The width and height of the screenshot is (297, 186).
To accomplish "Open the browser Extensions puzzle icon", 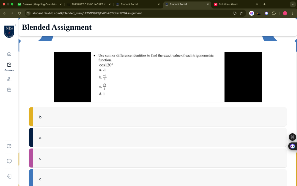I will click(274, 13).
